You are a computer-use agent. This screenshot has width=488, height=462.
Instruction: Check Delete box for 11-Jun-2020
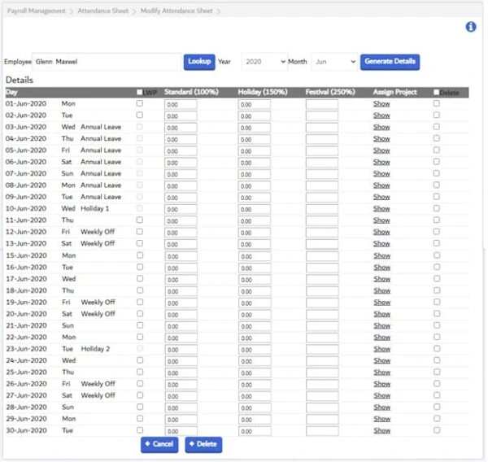[x=436, y=220]
